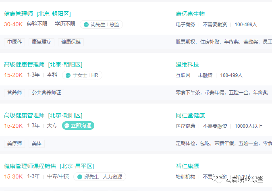Click the 大专 education text
The height and width of the screenshot is (191, 272).
coord(52,125)
